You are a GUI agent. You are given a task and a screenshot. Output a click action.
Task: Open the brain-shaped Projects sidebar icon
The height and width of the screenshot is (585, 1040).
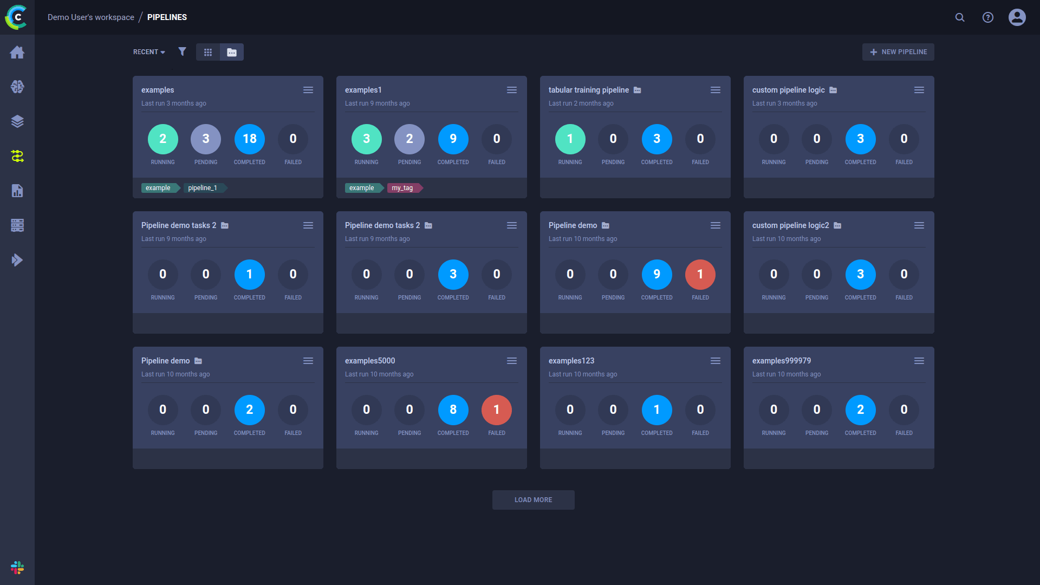(x=17, y=87)
